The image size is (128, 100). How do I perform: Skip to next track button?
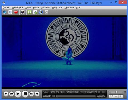click(x=31, y=94)
